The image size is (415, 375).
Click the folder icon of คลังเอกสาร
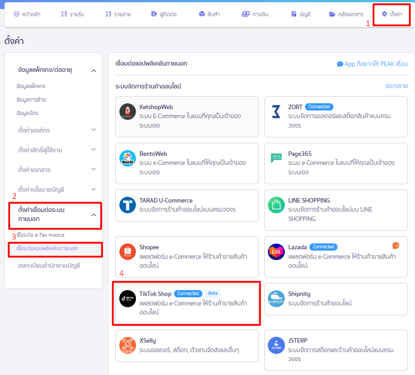[x=332, y=14]
